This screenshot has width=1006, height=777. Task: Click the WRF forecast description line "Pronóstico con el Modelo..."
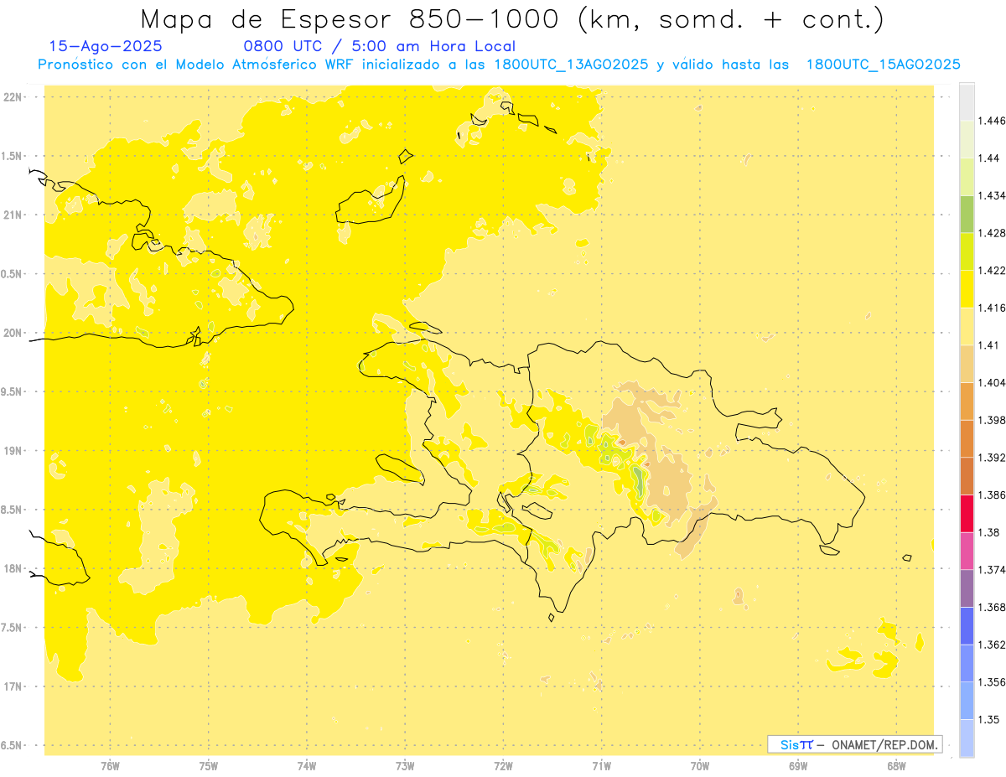(499, 65)
